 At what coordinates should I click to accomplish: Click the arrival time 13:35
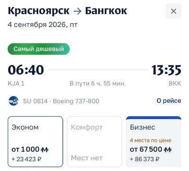click(166, 70)
